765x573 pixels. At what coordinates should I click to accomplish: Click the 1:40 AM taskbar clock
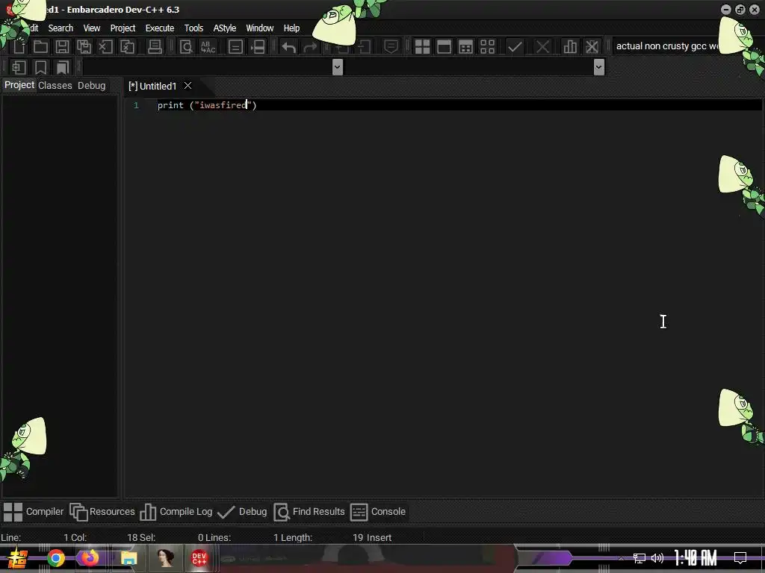[x=696, y=558]
